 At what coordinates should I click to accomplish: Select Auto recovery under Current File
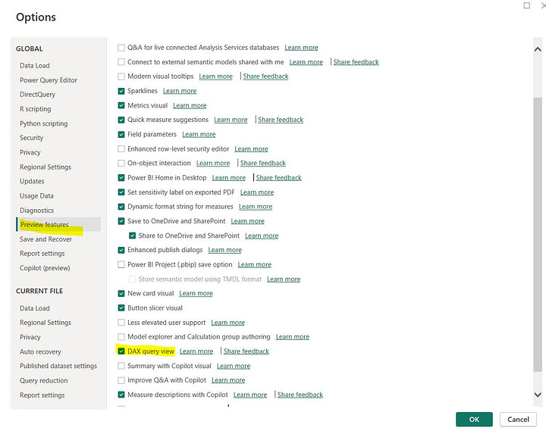click(40, 351)
